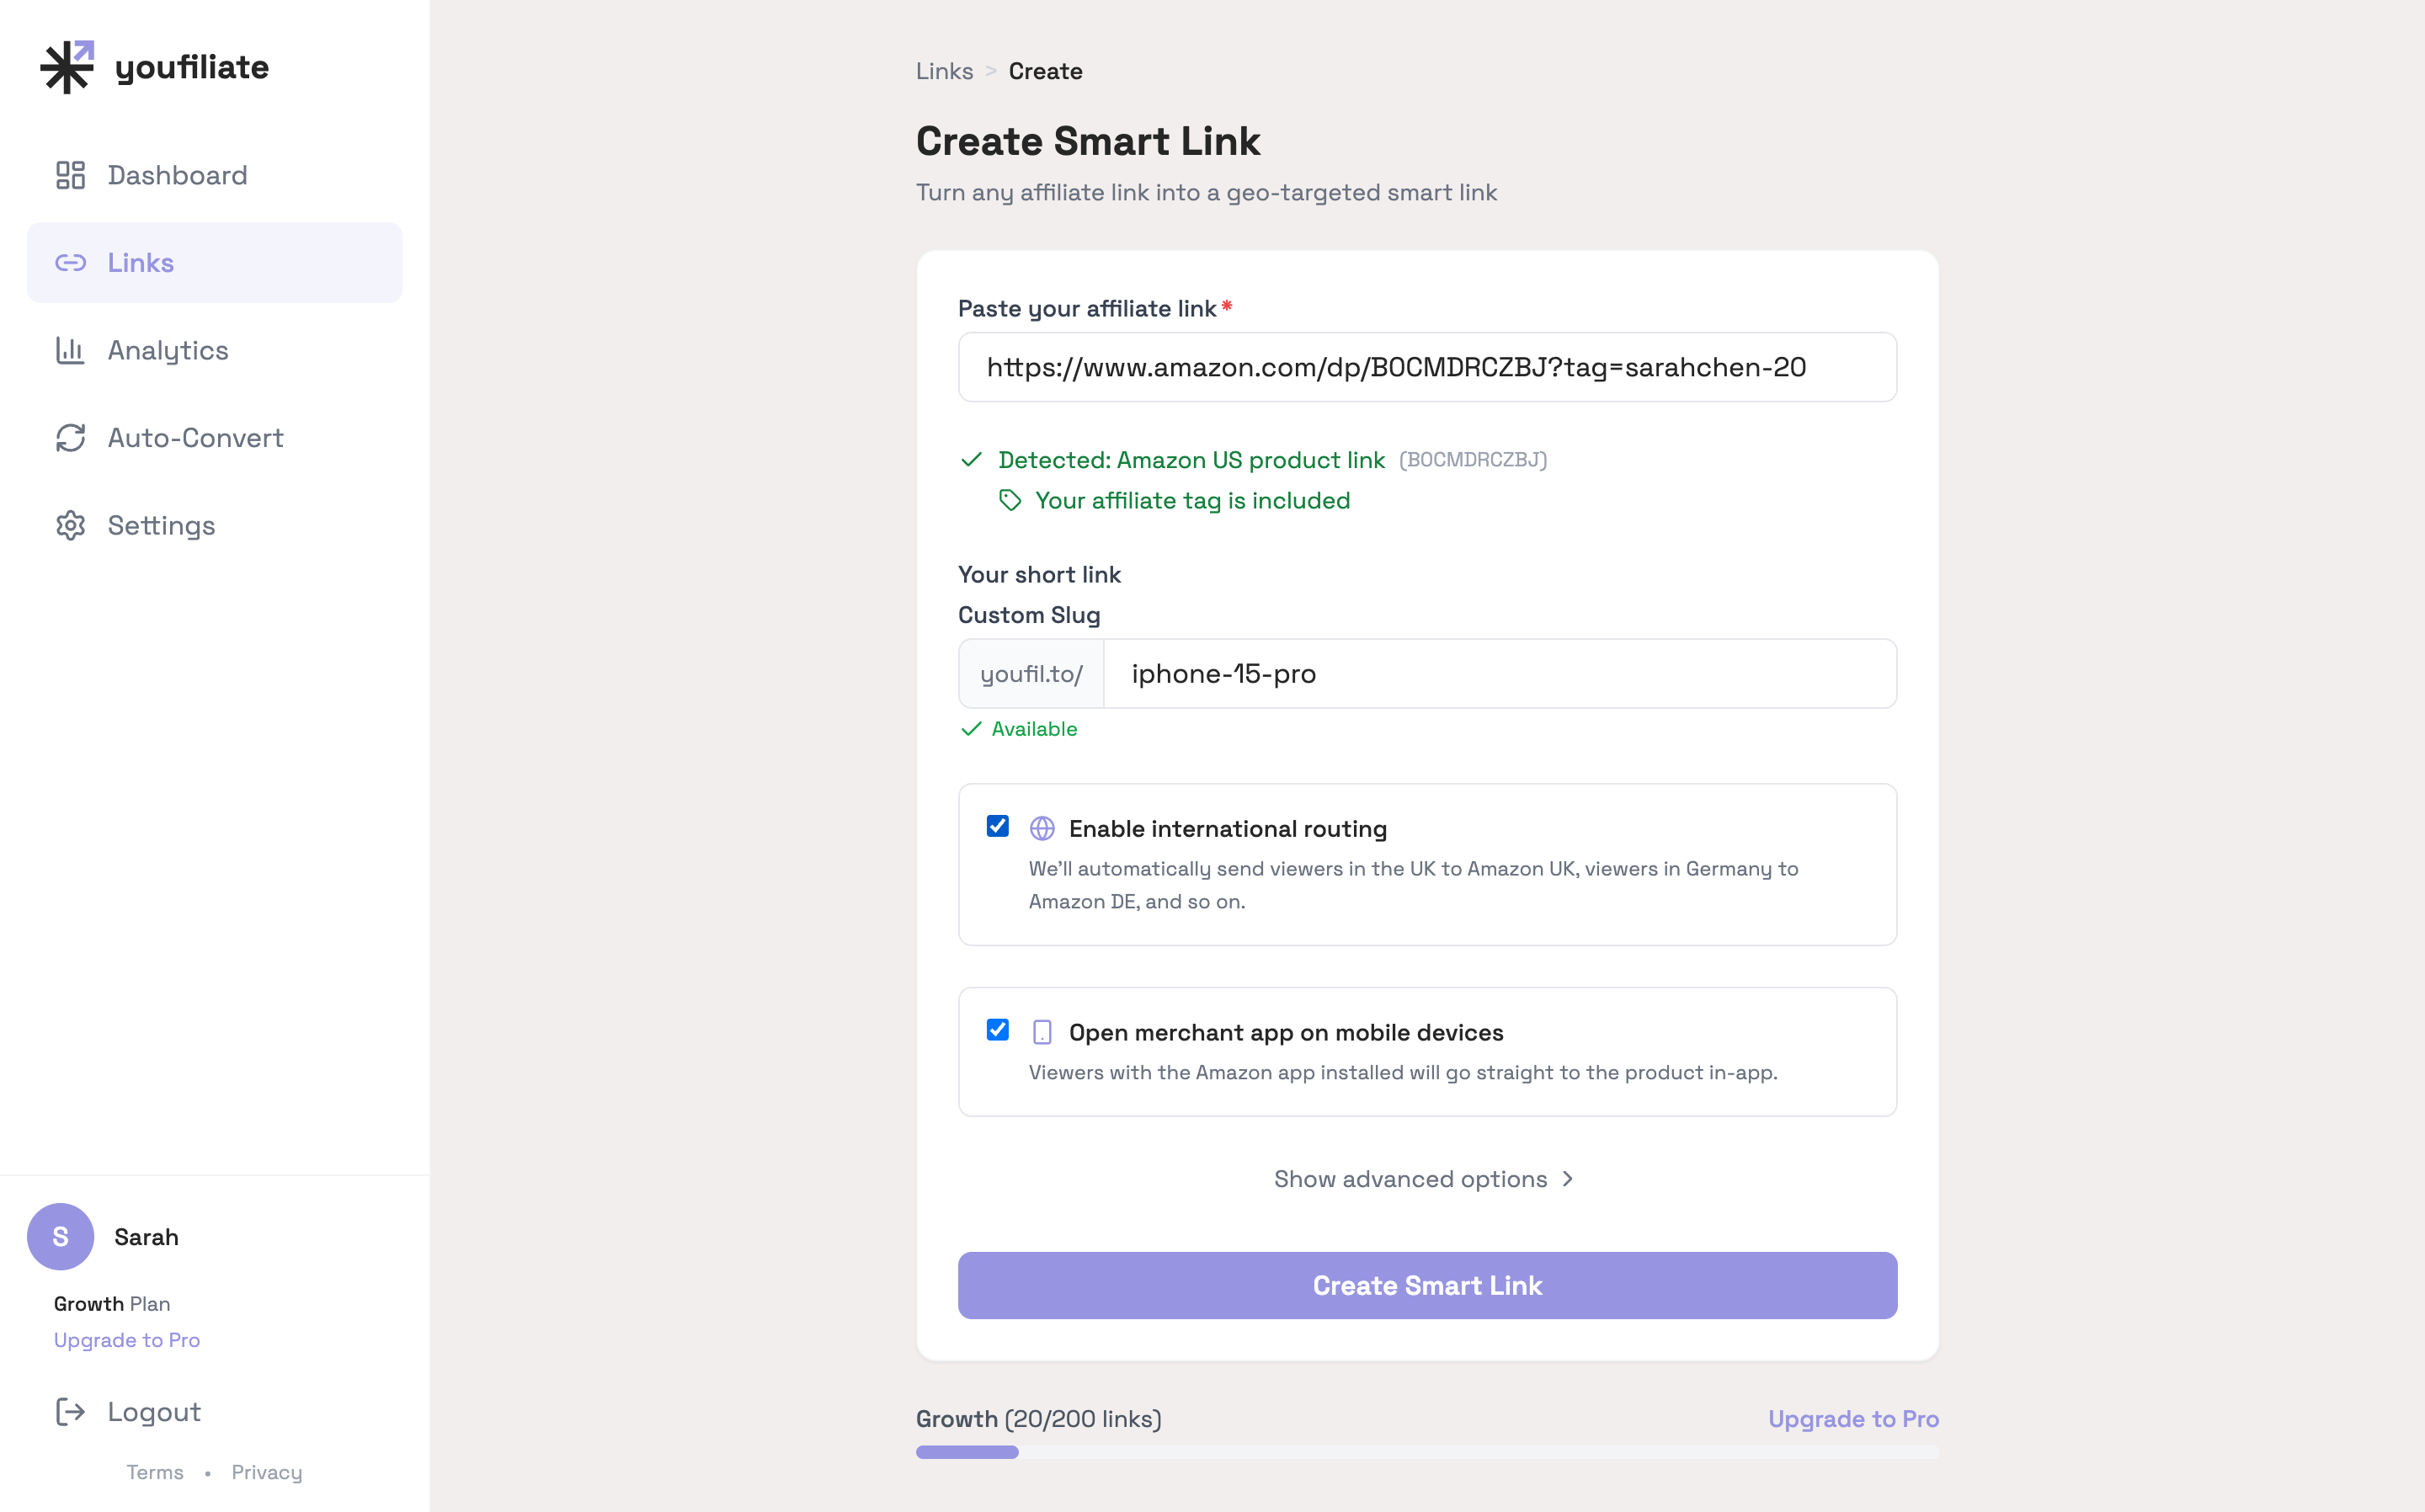Screen dimensions: 2425x1512
Task: Click the phone icon beside merchant app option
Action: pos(1042,1032)
